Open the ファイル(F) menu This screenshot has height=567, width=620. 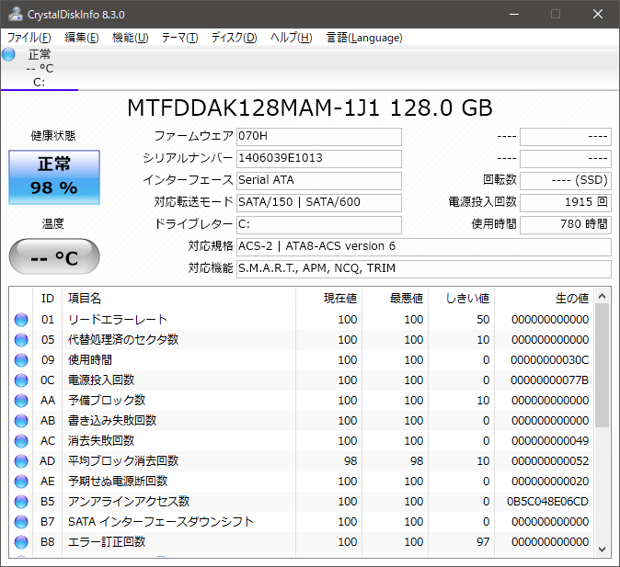(29, 38)
